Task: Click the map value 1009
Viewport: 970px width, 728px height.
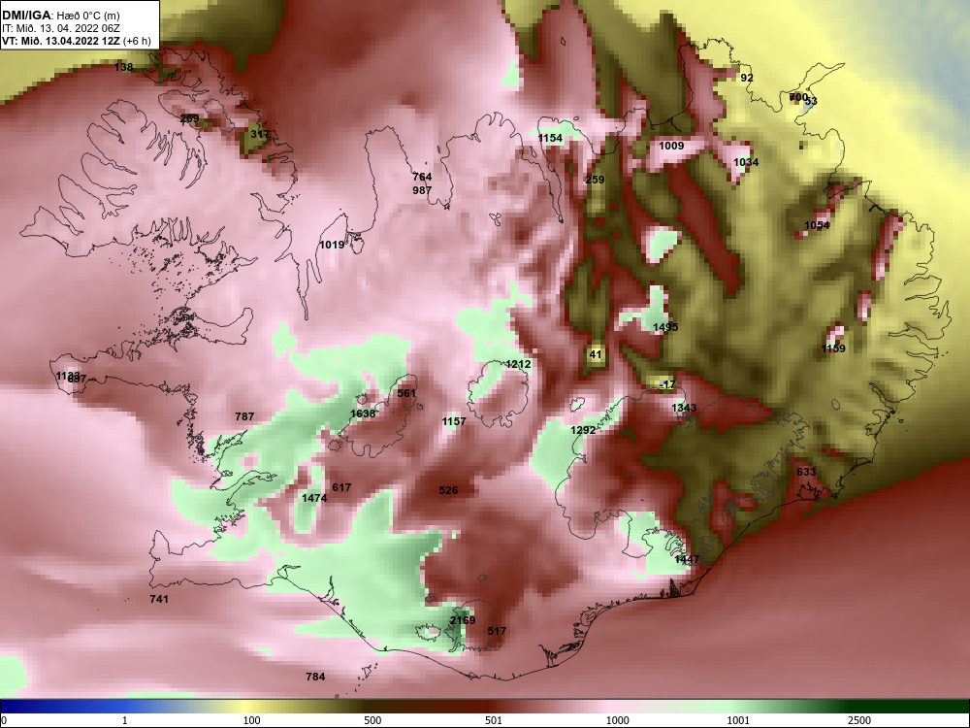Action: pyautogui.click(x=671, y=146)
